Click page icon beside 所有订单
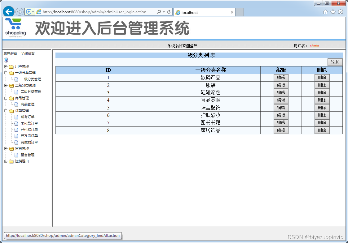348x243 pixels. point(16,117)
